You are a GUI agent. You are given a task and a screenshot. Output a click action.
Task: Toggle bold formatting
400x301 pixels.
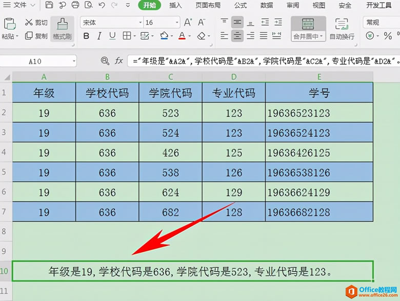pyautogui.click(x=86, y=36)
